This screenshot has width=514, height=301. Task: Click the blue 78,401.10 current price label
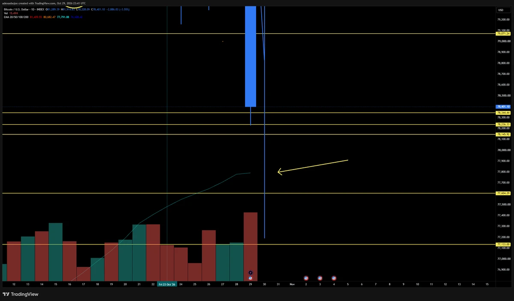pos(503,107)
